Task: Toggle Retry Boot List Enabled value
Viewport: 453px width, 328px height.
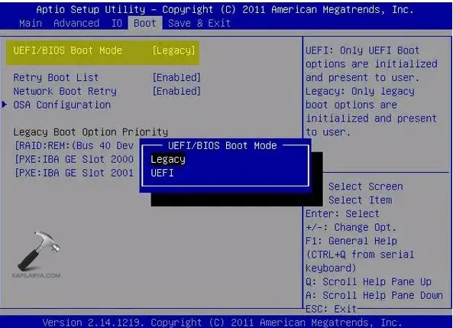Action: [176, 77]
